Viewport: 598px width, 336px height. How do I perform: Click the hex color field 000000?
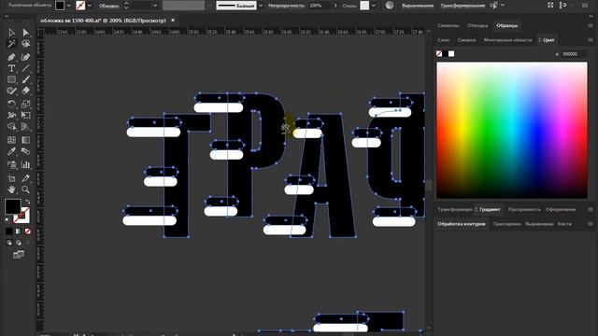(573, 54)
